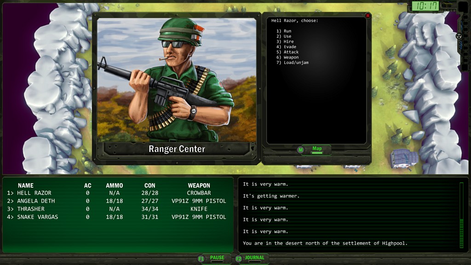Select the Load/unjam option
This screenshot has height=265, width=471.
pyautogui.click(x=292, y=63)
